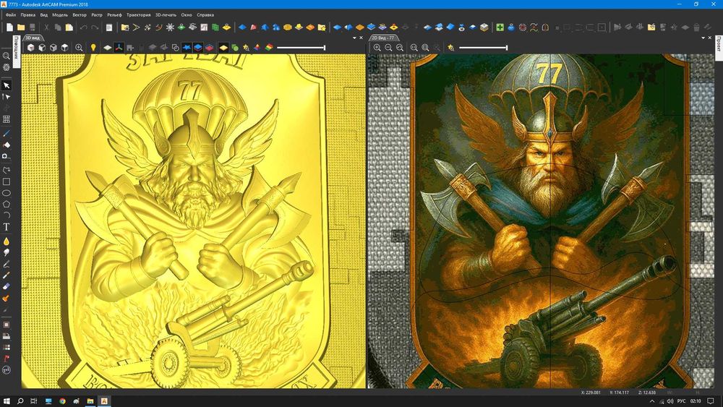Zoom in on the 2D view
Screen dimensions: 723x407
click(x=377, y=48)
